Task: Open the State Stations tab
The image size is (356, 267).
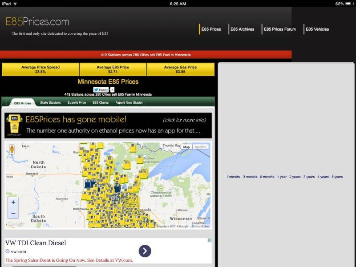Action: click(x=50, y=103)
